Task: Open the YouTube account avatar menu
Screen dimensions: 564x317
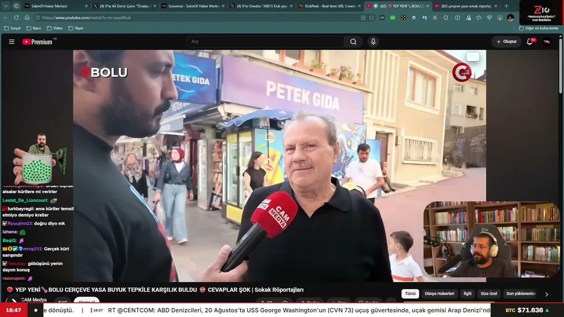Action: (x=547, y=42)
